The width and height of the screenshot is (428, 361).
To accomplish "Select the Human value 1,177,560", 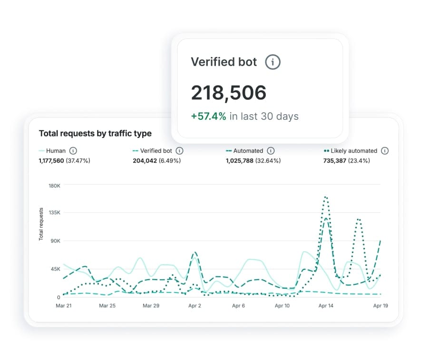I will click(x=51, y=161).
